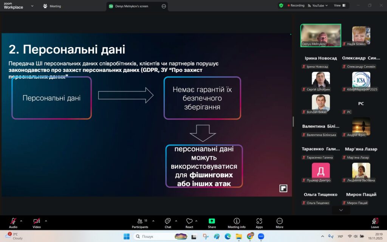Expand audio settings arrow beside Audio
The height and width of the screenshot is (242, 387).
pyautogui.click(x=21, y=221)
